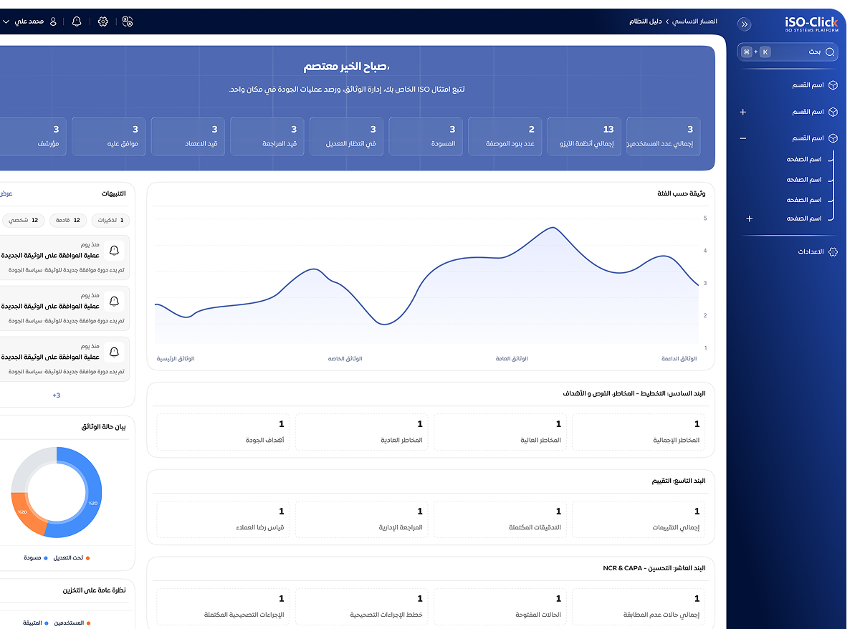Viewport: 855px width, 629px height.
Task: Click the language switcher icon in the top bar
Action: [128, 22]
